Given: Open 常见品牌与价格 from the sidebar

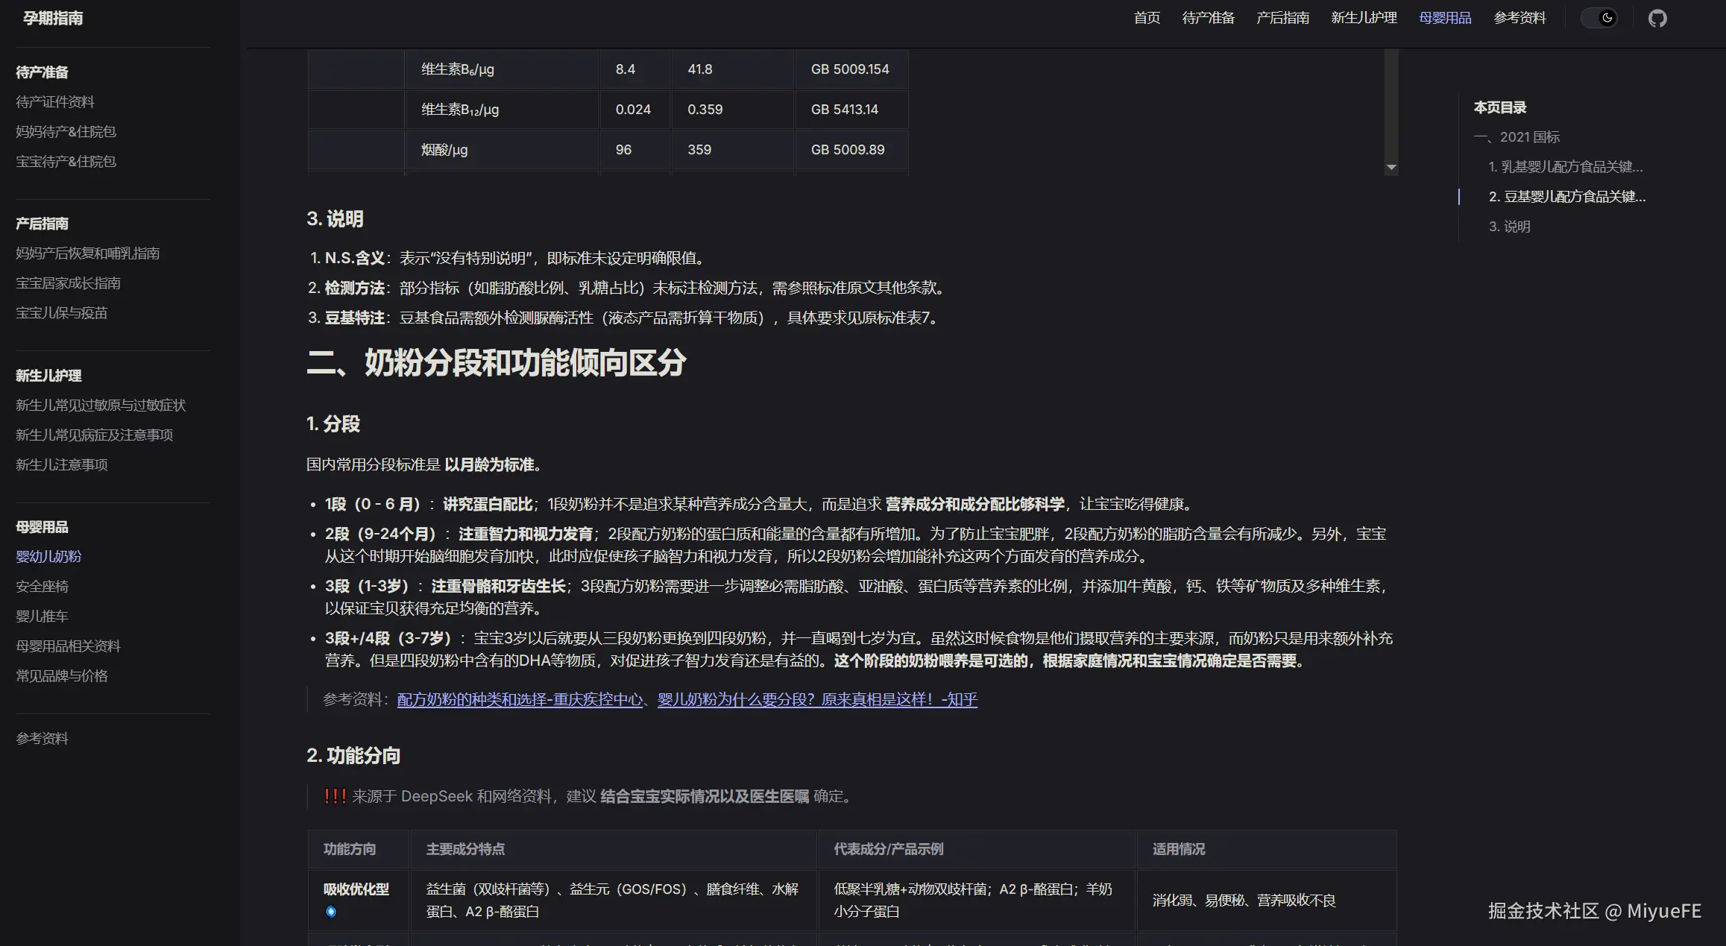Looking at the screenshot, I should point(62,675).
